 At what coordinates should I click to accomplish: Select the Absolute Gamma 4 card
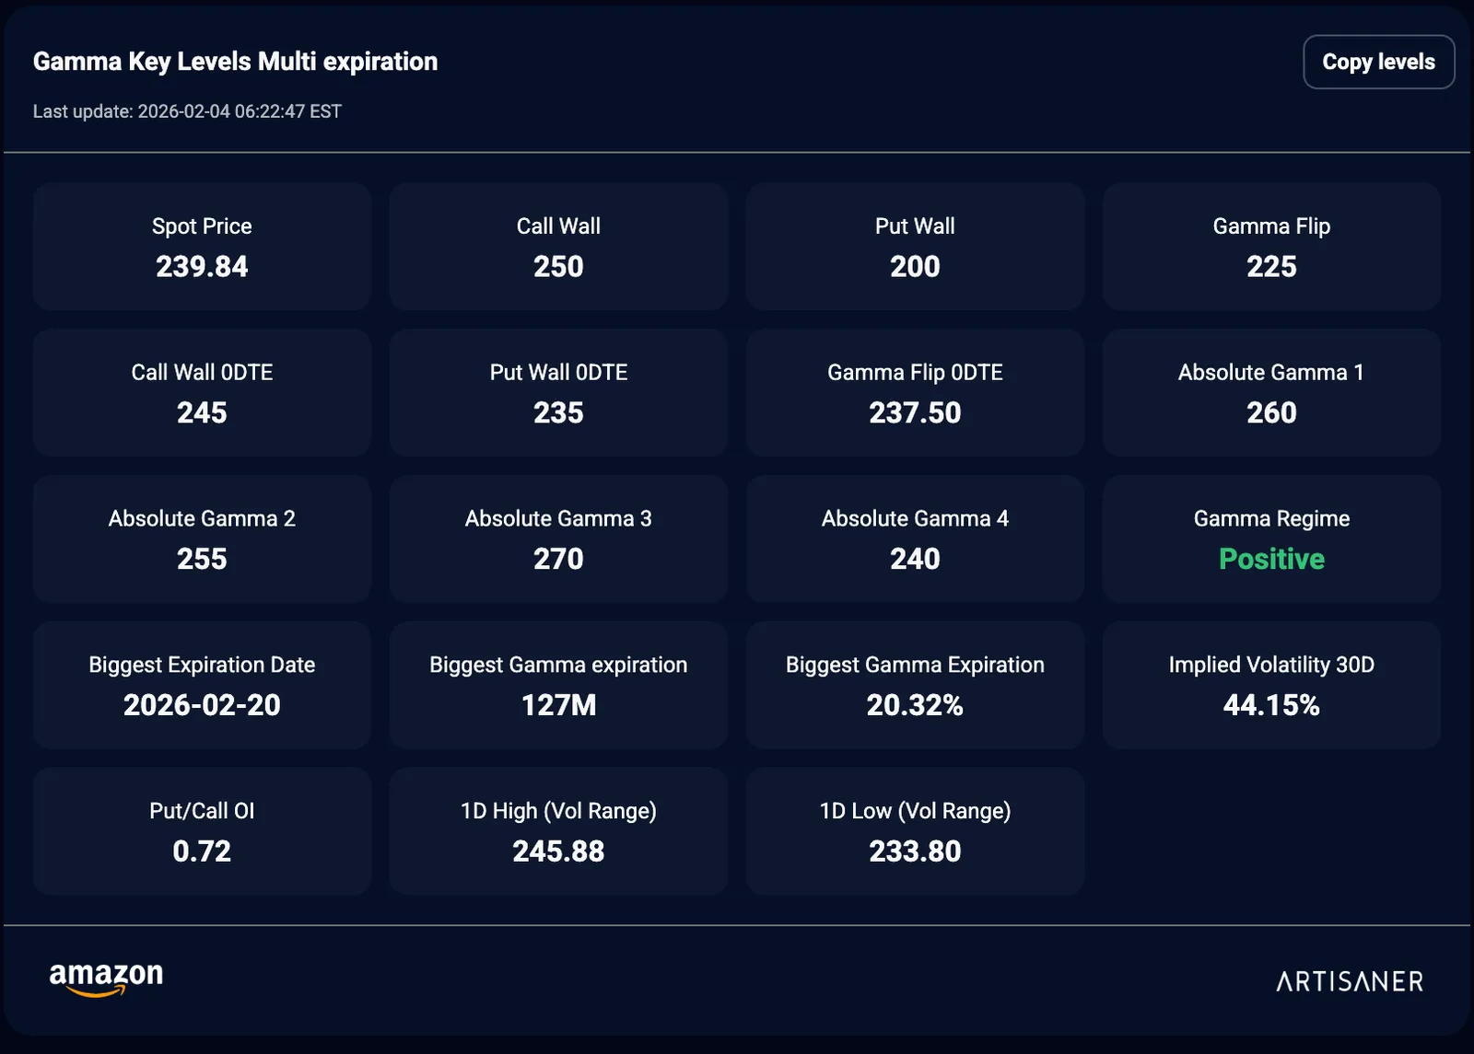pos(915,539)
